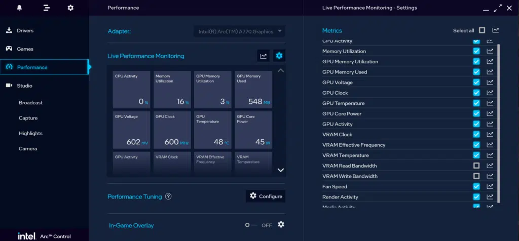
Task: Select the Performance sidebar item
Action: coord(45,67)
